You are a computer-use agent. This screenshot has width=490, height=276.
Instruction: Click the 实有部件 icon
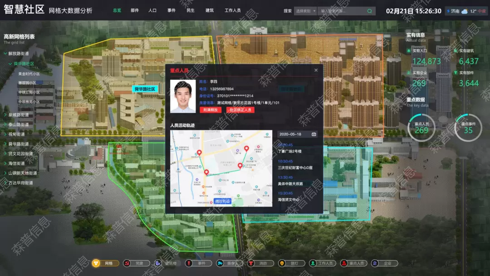coord(456,73)
